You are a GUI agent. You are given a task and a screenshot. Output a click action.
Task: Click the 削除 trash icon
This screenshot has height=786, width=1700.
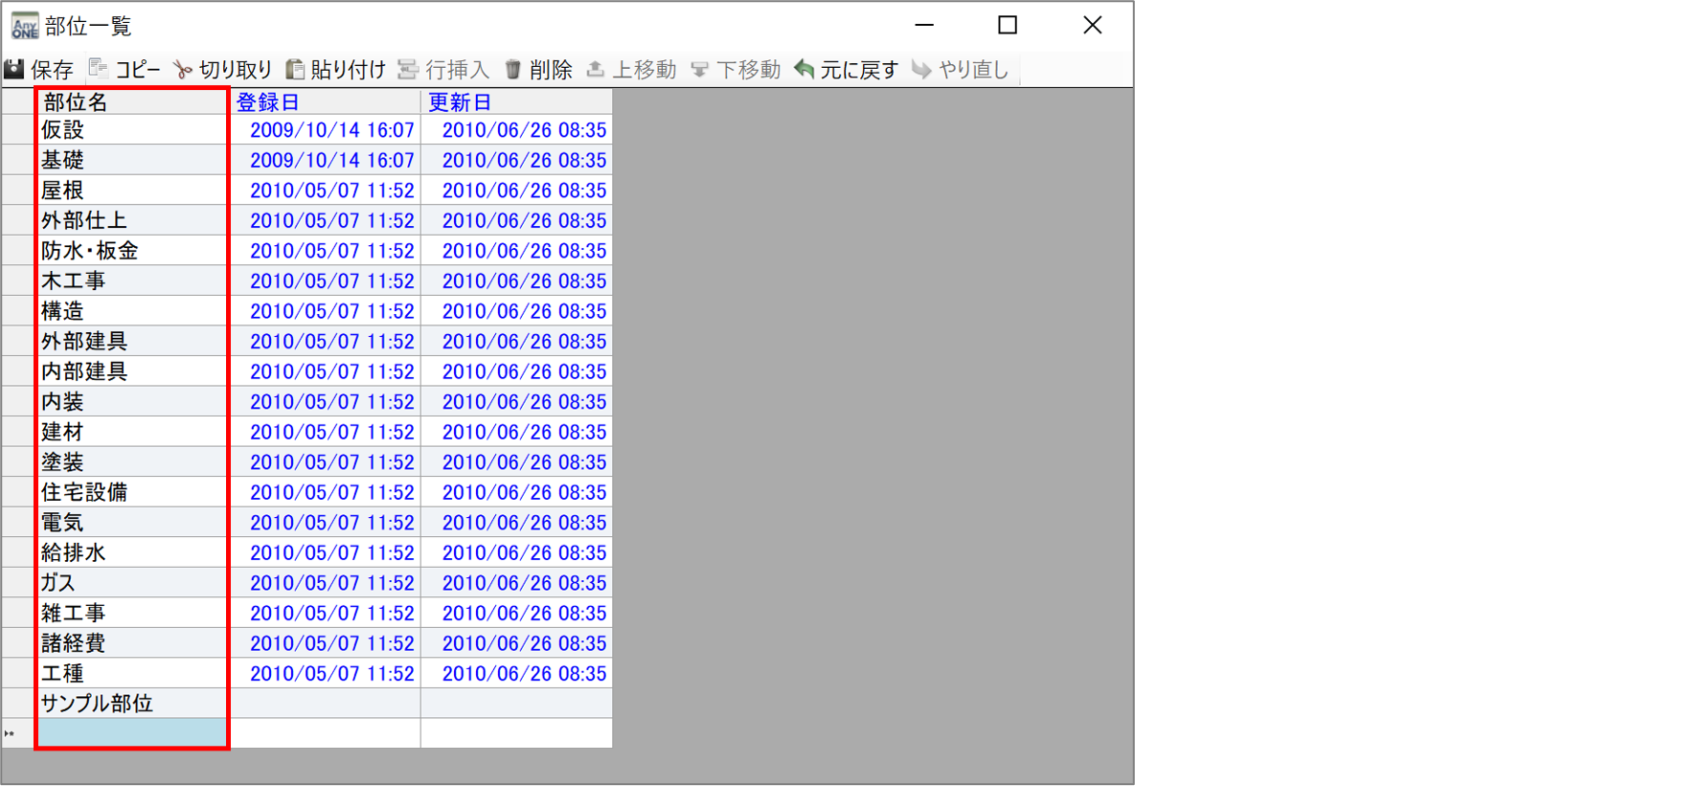click(x=512, y=69)
